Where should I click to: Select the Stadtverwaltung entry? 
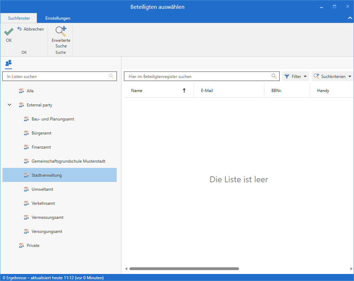60,175
